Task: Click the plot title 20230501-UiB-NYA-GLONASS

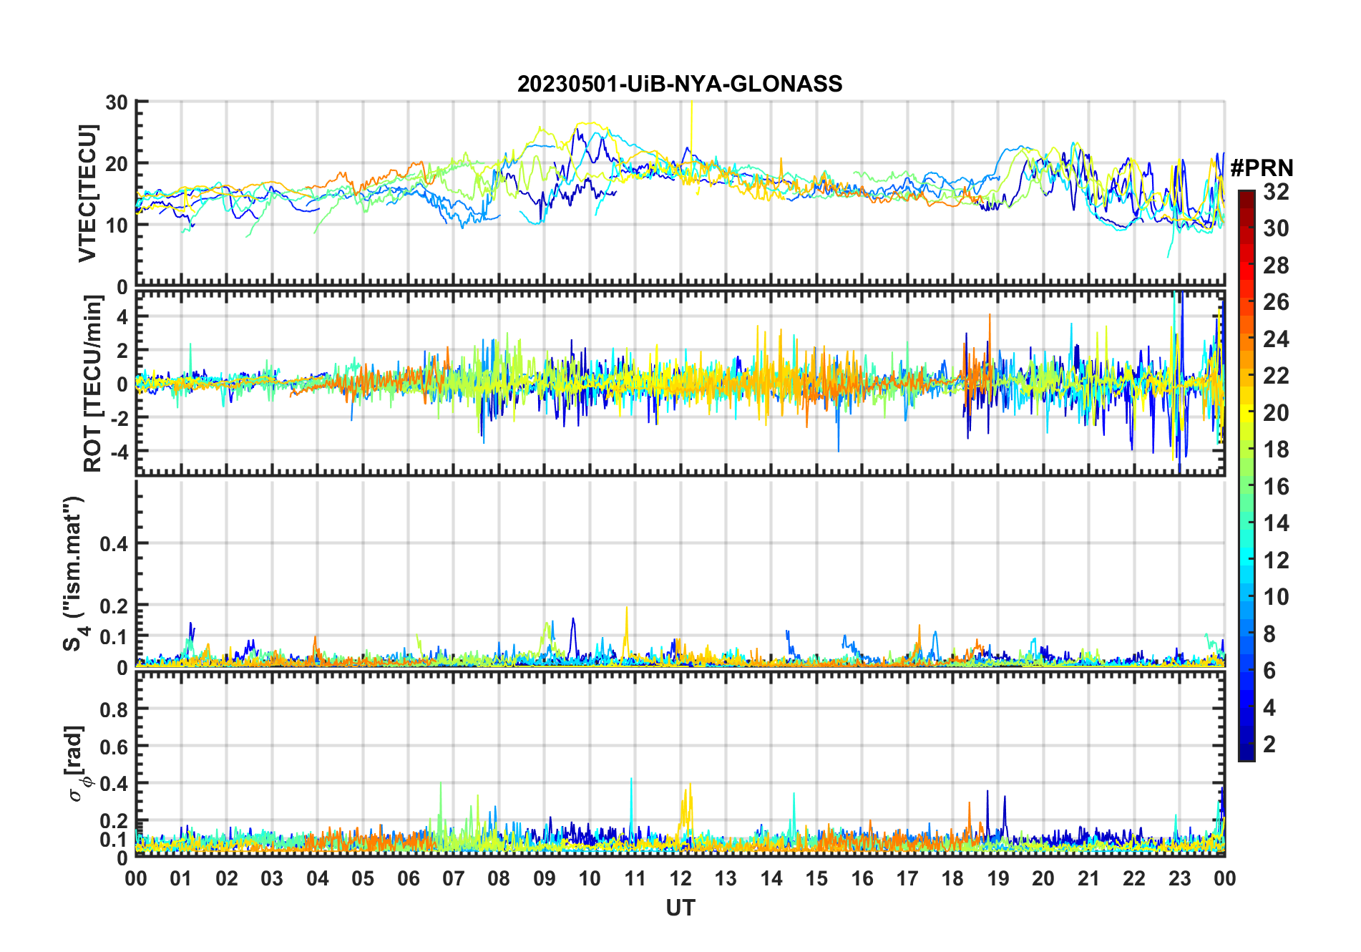Action: click(x=680, y=84)
